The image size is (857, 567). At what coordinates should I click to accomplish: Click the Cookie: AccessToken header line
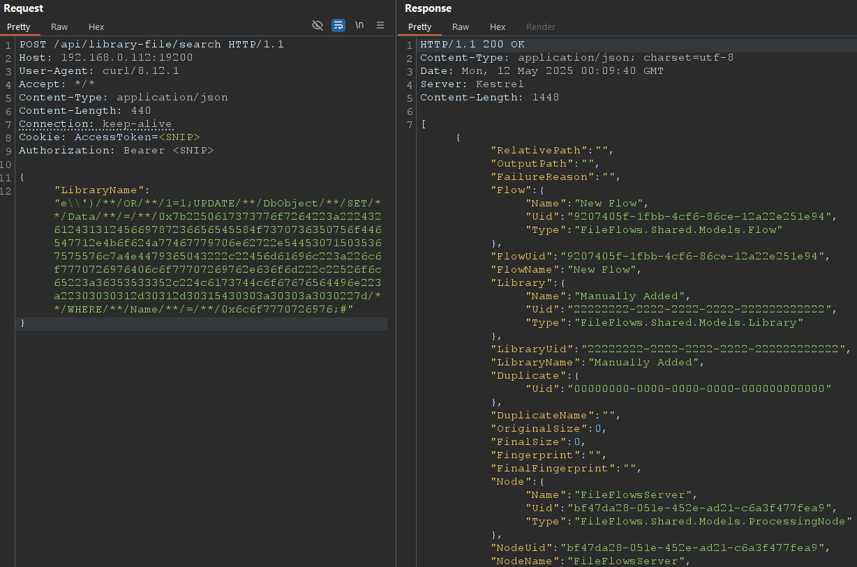click(x=109, y=137)
